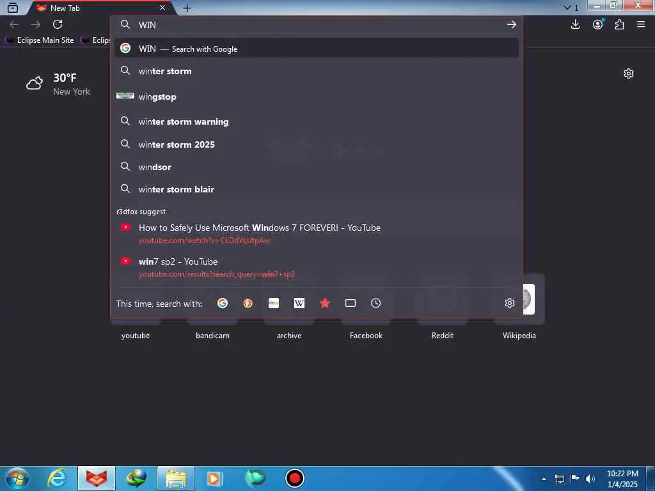Open the hamburger application menu
655x491 pixels.
coord(641,25)
